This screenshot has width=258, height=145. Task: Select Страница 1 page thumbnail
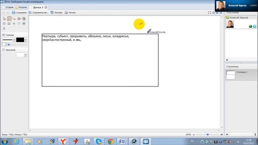[231, 75]
